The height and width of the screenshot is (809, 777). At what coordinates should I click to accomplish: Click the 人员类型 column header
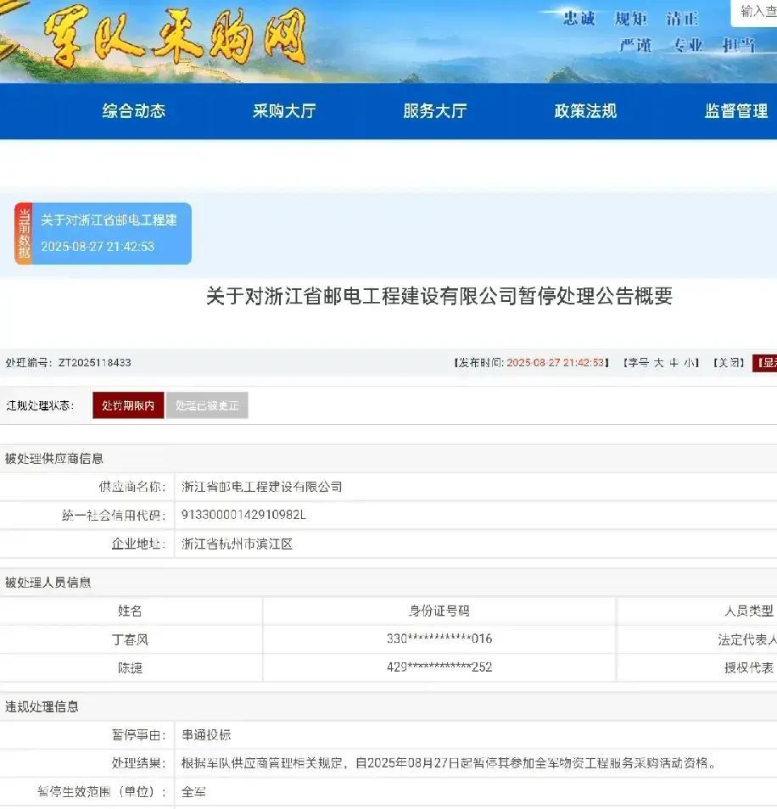[x=749, y=611]
